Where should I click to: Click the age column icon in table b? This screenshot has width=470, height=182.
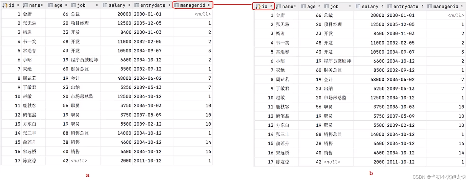303,6
